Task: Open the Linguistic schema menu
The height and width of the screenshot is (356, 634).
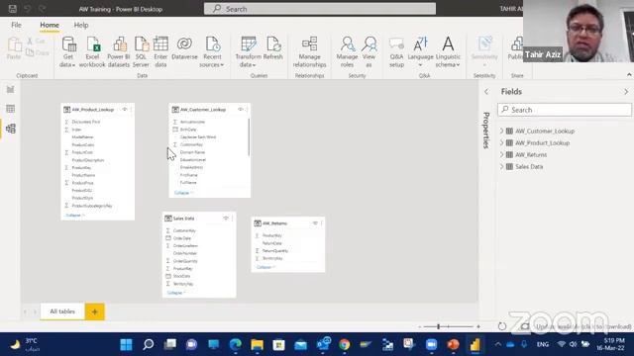Action: tap(448, 52)
